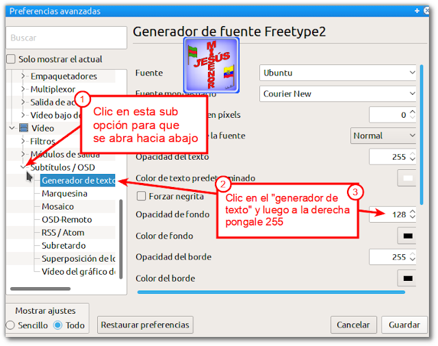
Task: Click Restaurar preferencias button
Action: (145, 325)
